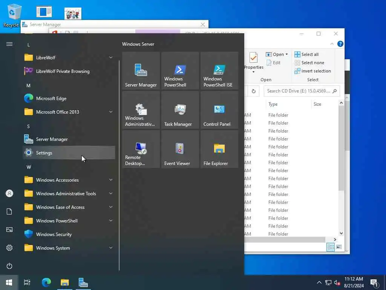Open the Control Panel tile
This screenshot has height=290, width=386.
pyautogui.click(x=219, y=110)
